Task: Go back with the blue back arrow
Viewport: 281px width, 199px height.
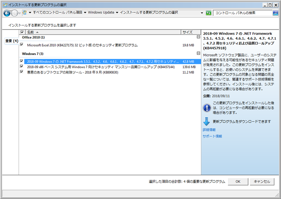Action: tap(7, 13)
